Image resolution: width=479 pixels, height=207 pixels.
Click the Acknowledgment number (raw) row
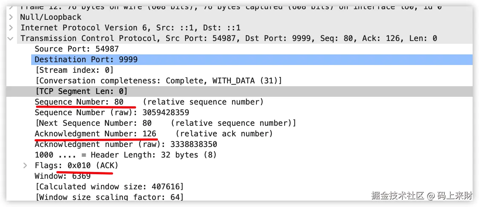point(126,144)
